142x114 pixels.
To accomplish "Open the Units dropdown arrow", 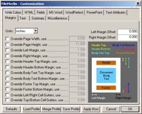I will (x=36, y=31).
